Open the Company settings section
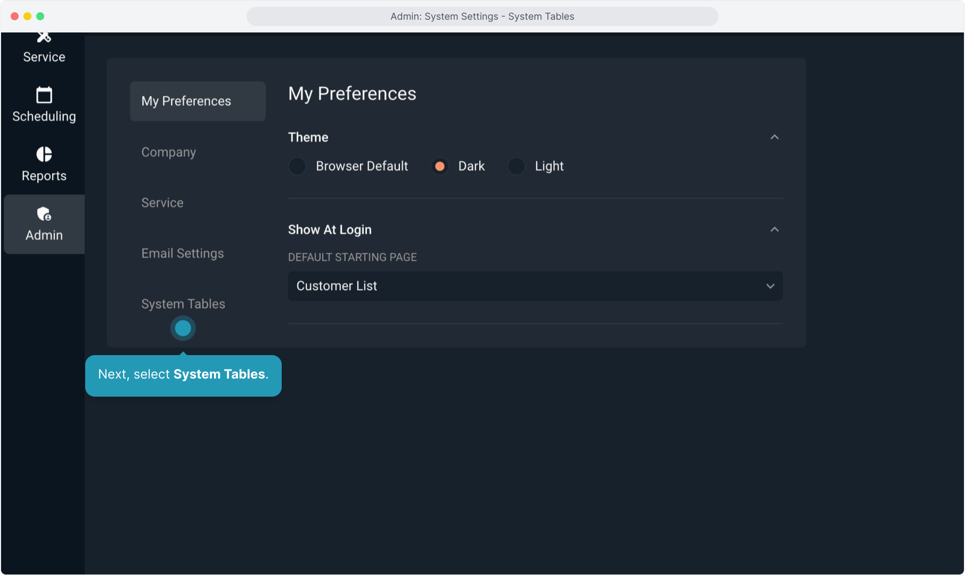 [168, 152]
